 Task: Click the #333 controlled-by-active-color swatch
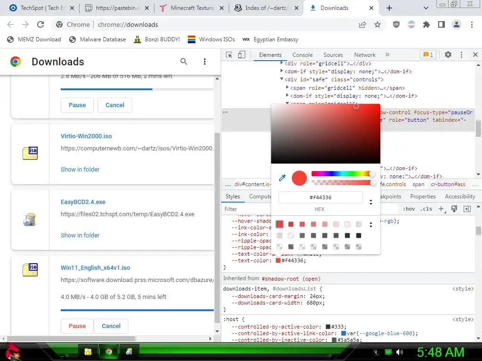pos(328,327)
